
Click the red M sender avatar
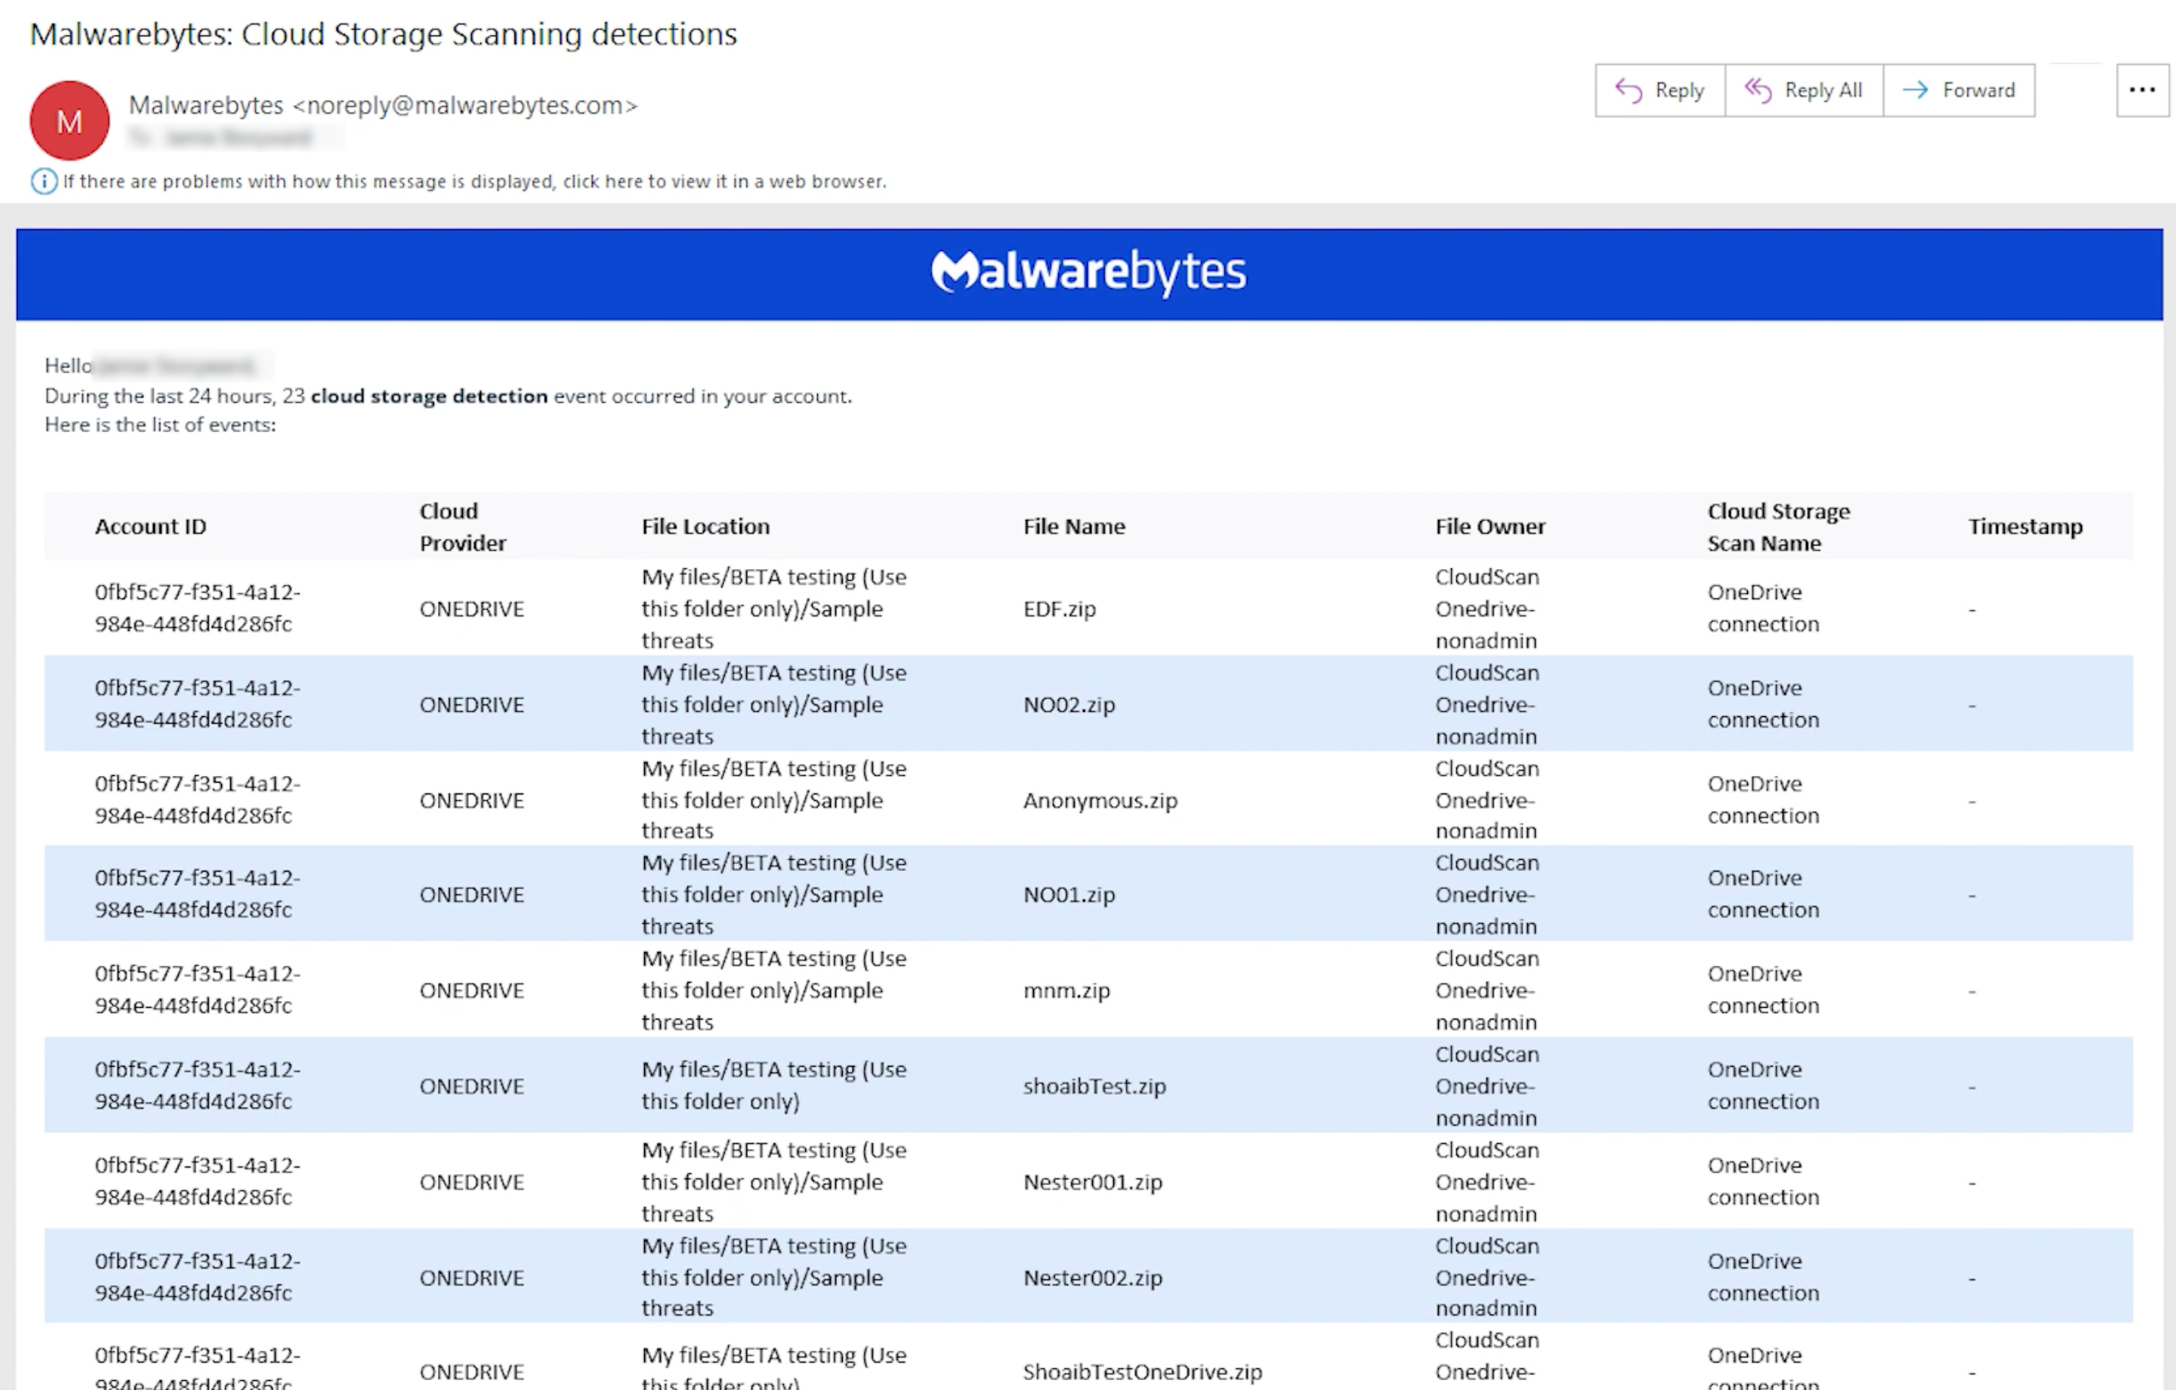point(70,120)
